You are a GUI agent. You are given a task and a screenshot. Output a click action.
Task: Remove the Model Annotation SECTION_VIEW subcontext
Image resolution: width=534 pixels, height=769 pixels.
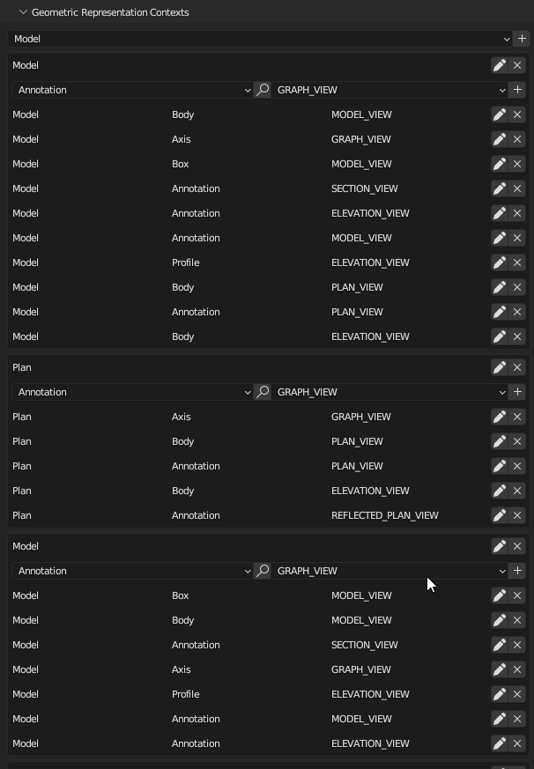coord(517,189)
